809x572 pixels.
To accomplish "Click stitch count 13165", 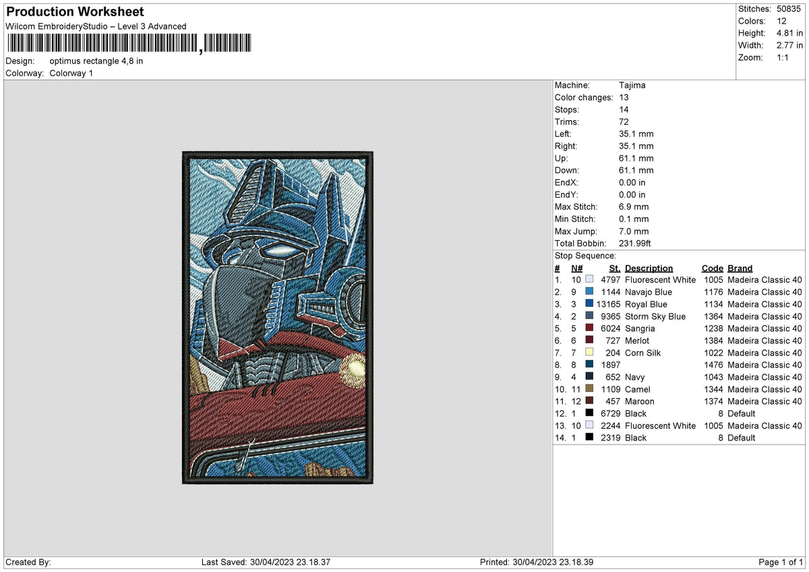I will point(608,304).
